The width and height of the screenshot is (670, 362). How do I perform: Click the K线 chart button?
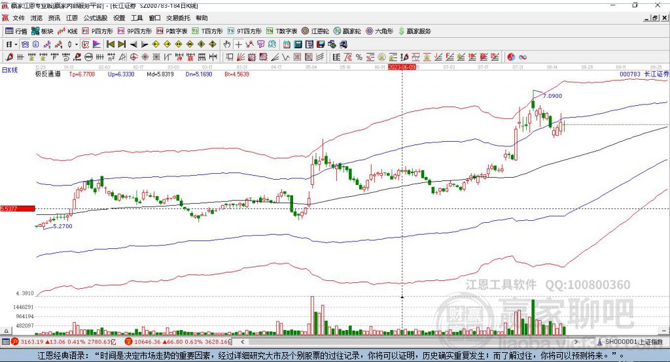pyautogui.click(x=67, y=31)
